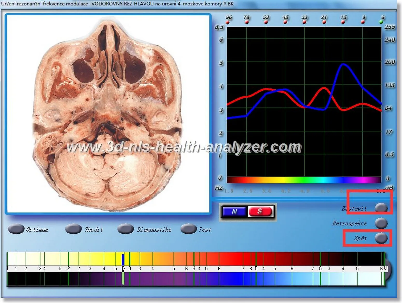Click the blue position marker on the color scale

click(x=123, y=260)
